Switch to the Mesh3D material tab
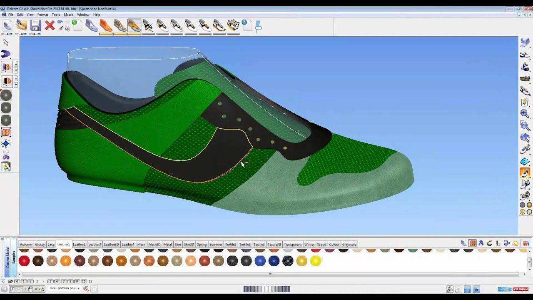This screenshot has width=533, height=300. tap(154, 245)
